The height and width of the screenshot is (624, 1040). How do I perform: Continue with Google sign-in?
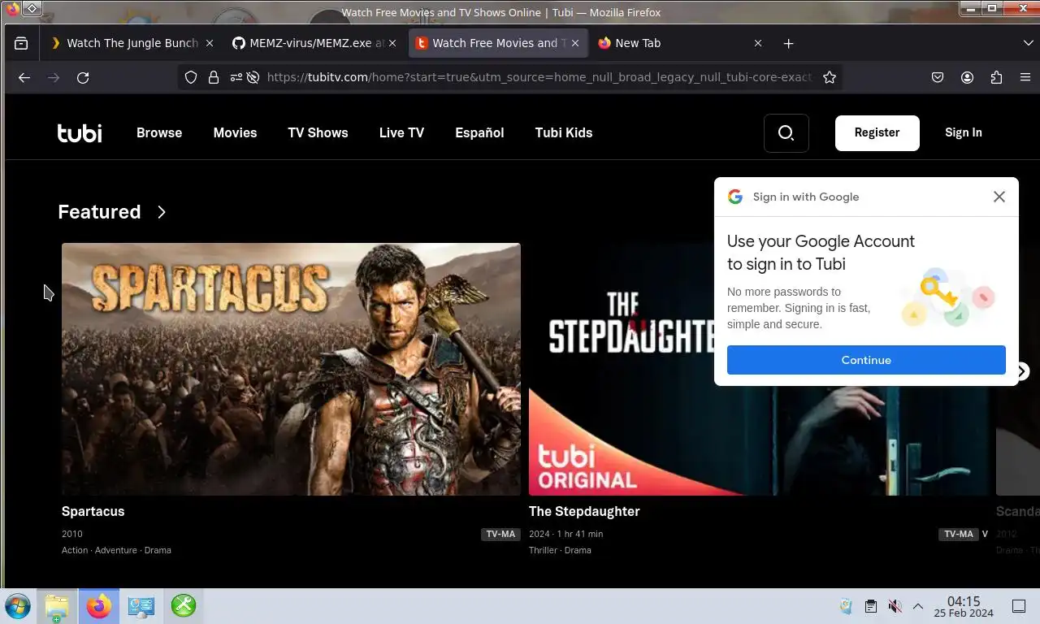[x=866, y=360]
